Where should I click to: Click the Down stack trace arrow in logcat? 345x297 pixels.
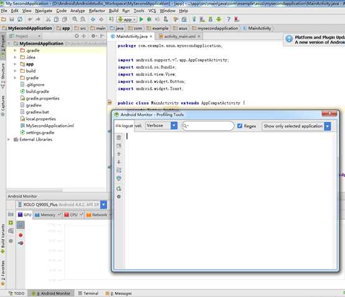pyautogui.click(x=119, y=162)
